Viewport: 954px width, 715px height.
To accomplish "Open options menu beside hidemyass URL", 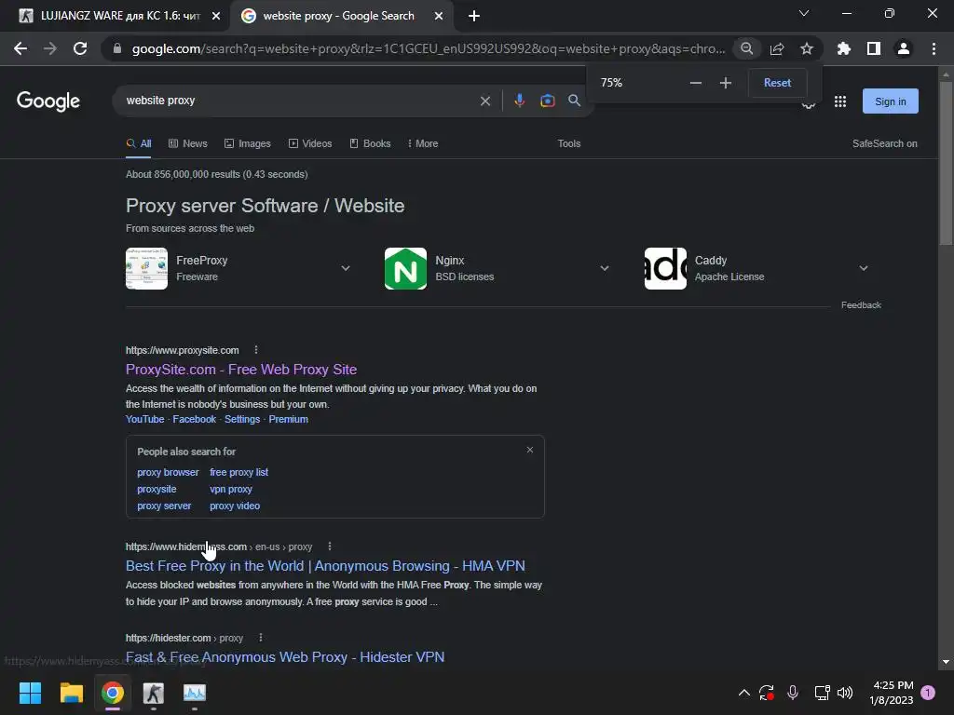I will click(330, 546).
